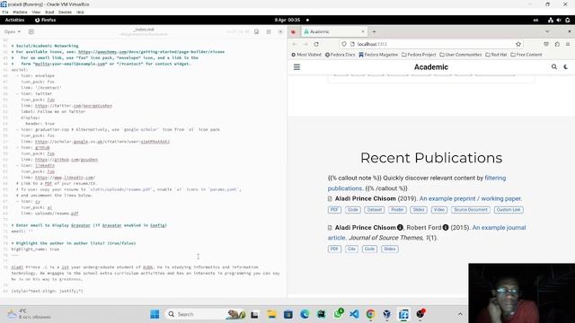
Task: Open the Pocket save icon in Firefox
Action: pos(546,44)
